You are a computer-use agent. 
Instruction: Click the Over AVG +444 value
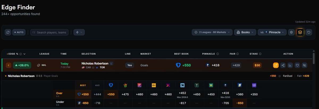[x=97, y=94]
